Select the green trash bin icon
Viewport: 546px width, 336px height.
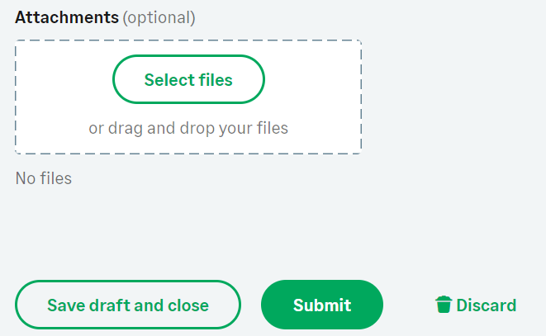click(x=444, y=305)
